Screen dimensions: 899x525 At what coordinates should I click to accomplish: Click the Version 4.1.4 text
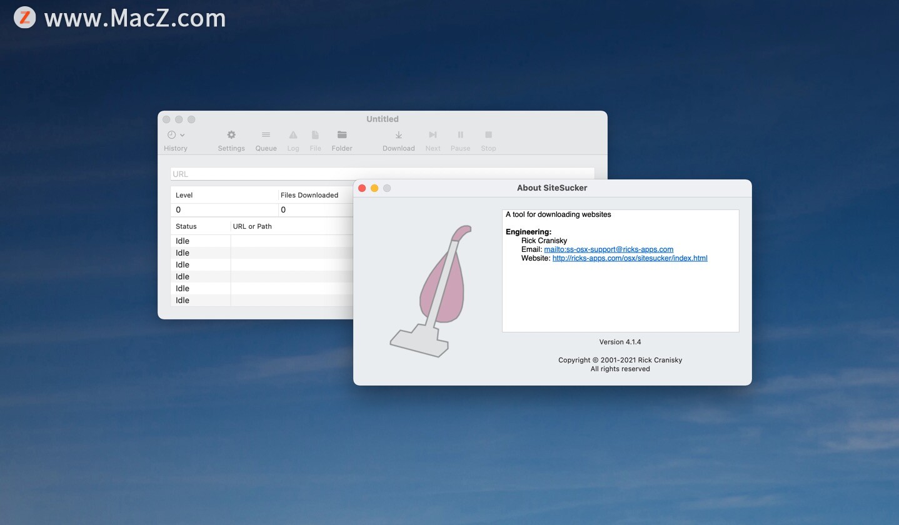click(620, 342)
